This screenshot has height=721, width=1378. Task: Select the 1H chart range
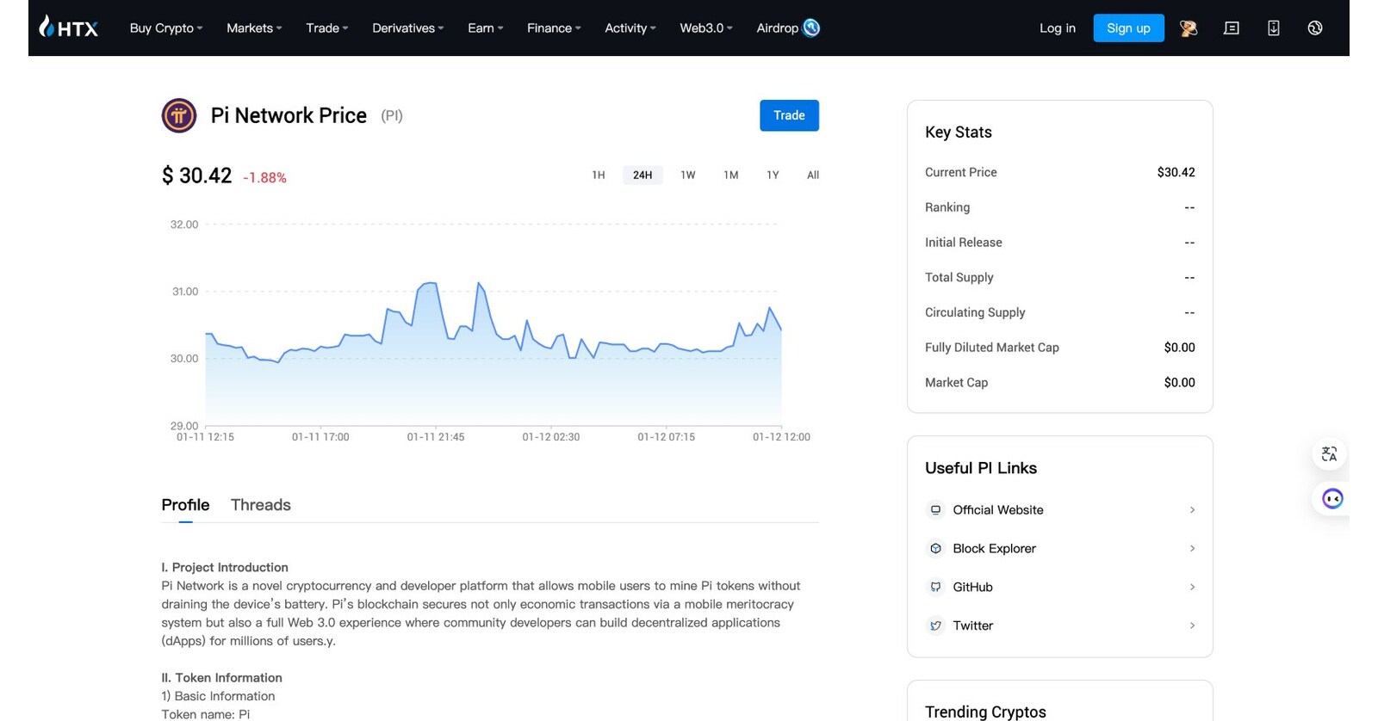(599, 175)
